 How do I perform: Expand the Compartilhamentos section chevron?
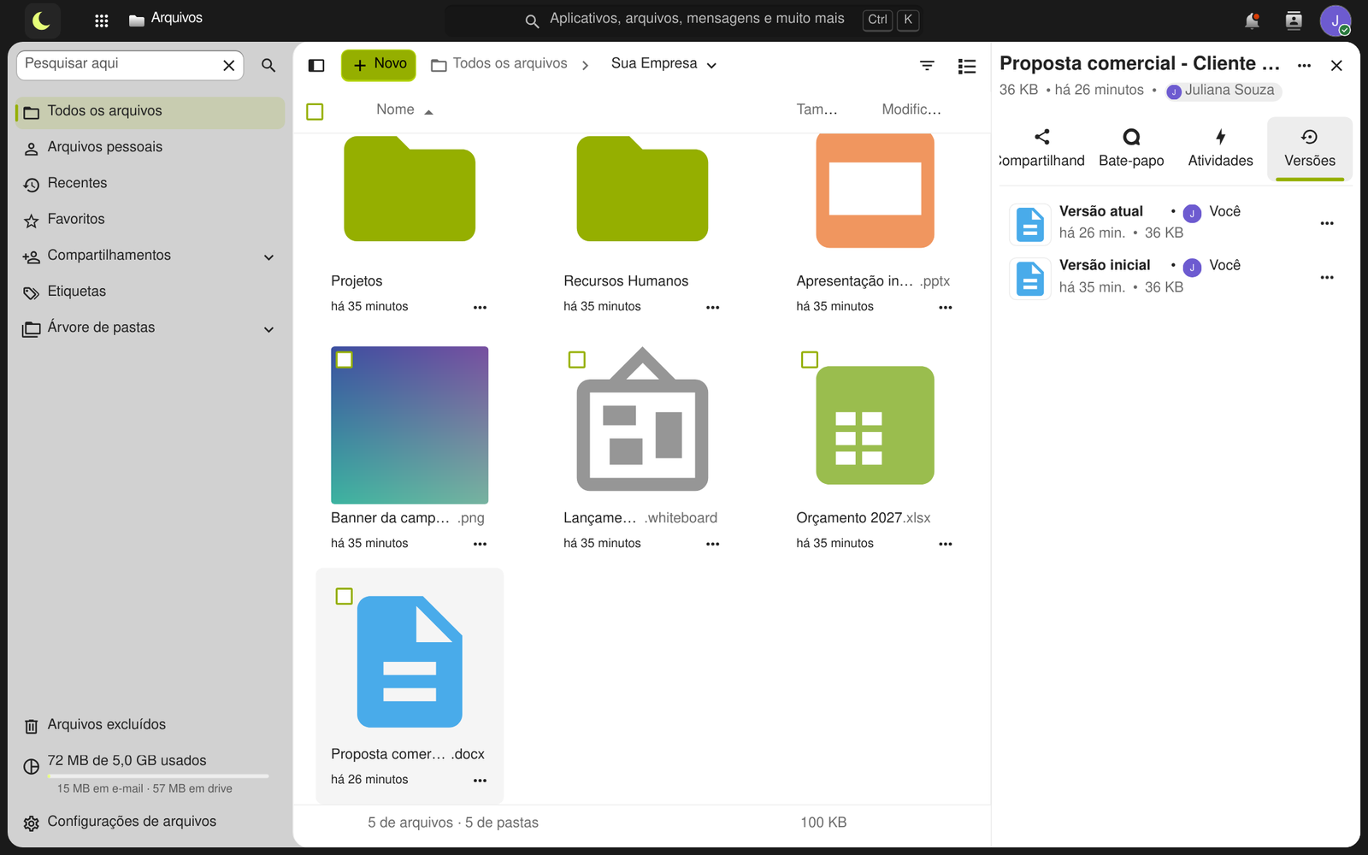pos(268,257)
